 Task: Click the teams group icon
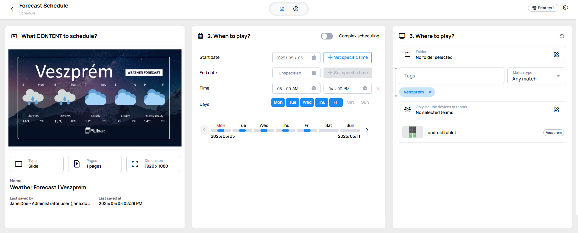pyautogui.click(x=407, y=109)
